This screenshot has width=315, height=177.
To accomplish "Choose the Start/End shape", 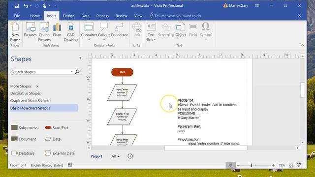I will coord(57,128).
